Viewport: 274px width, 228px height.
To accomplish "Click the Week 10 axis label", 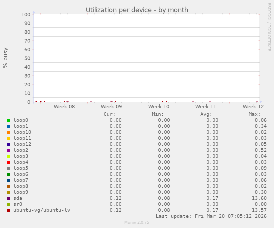I will (x=159, y=106).
